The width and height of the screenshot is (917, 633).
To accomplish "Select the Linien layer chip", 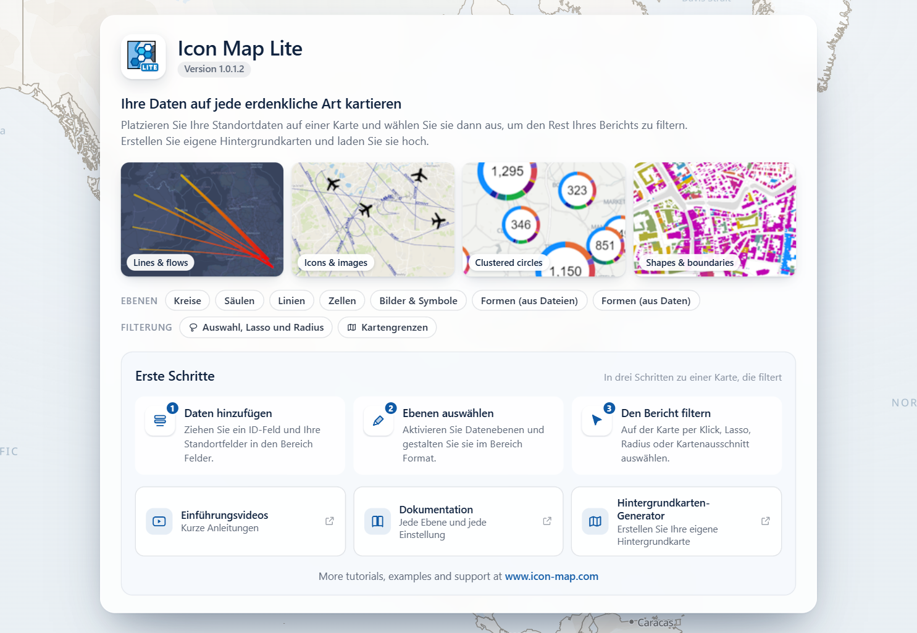I will [291, 300].
